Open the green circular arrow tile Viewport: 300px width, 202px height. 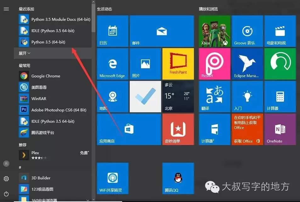[280, 64]
